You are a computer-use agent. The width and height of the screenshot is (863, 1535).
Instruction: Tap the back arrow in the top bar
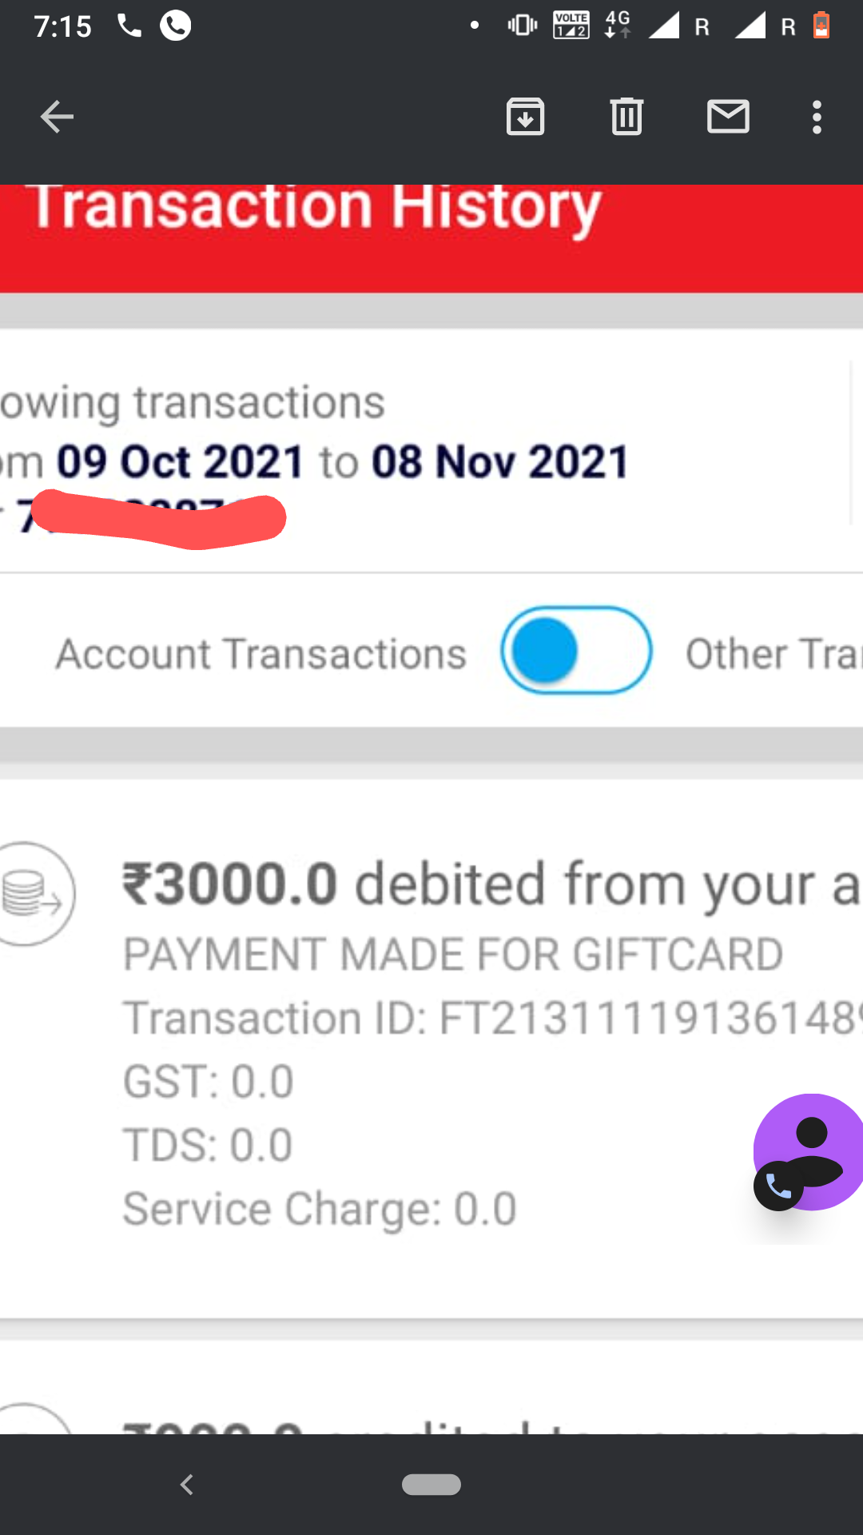point(57,117)
